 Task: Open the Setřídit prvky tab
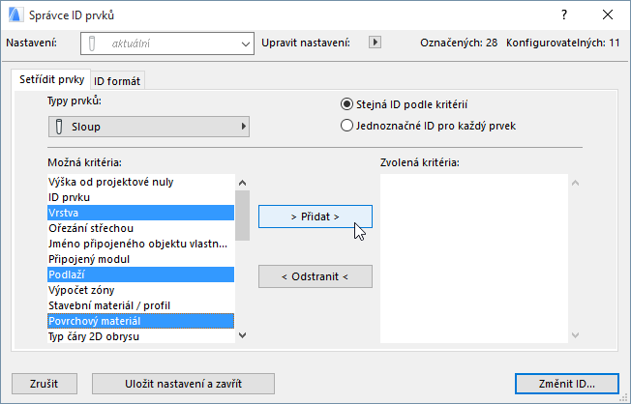[x=52, y=79]
